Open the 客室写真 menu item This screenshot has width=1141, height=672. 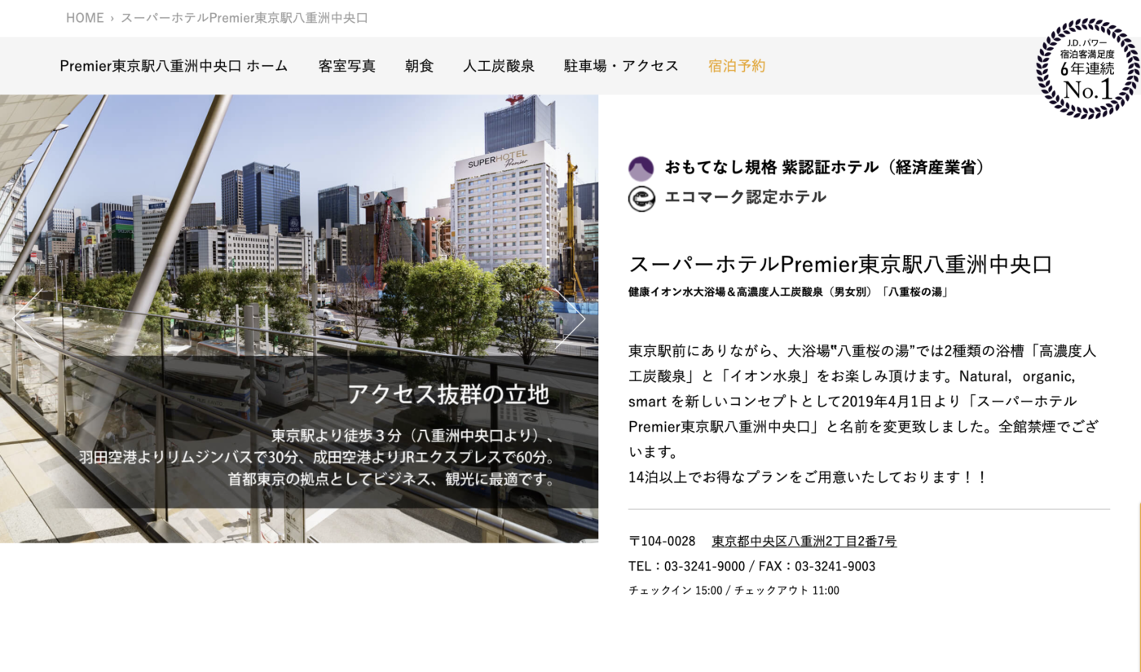coord(346,66)
